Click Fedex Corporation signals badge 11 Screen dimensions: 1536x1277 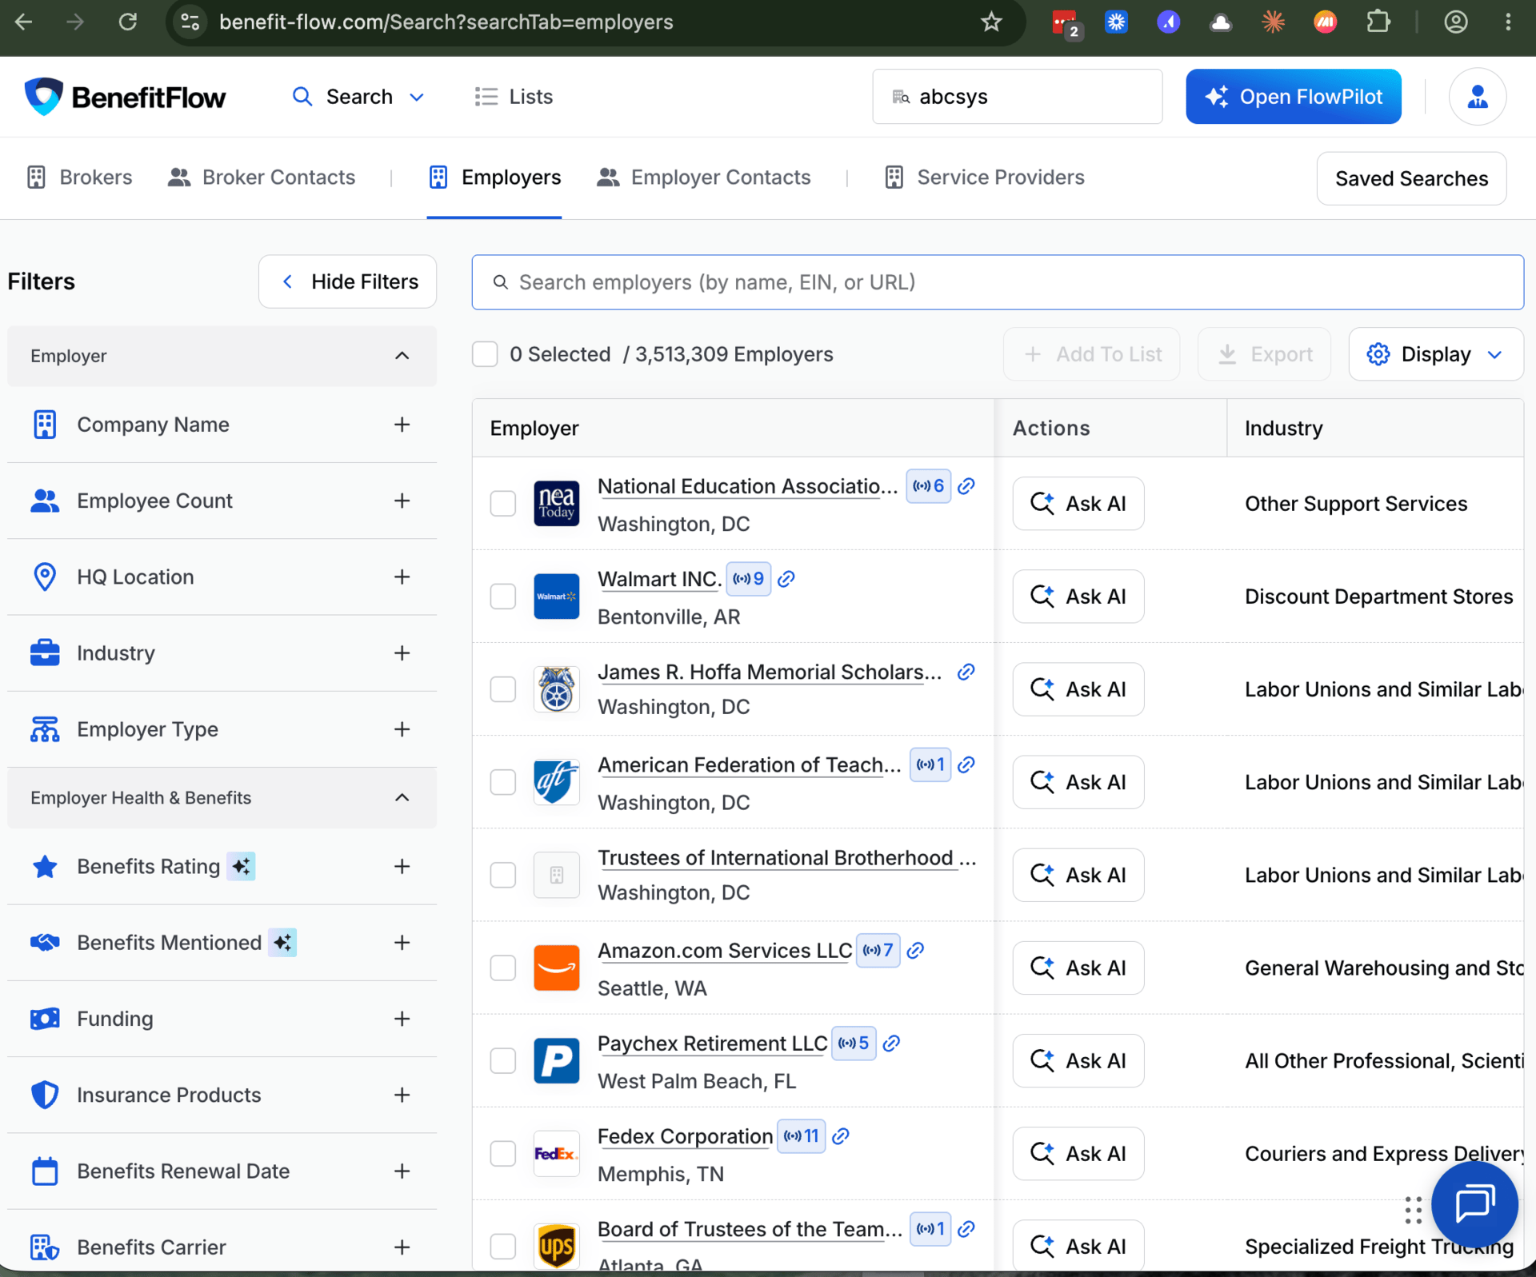pos(801,1135)
